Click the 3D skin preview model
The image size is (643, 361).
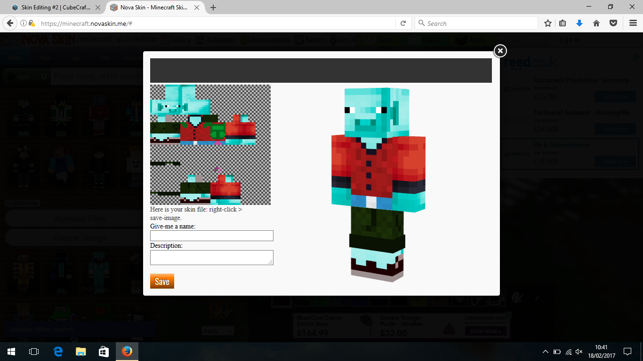[x=378, y=185]
